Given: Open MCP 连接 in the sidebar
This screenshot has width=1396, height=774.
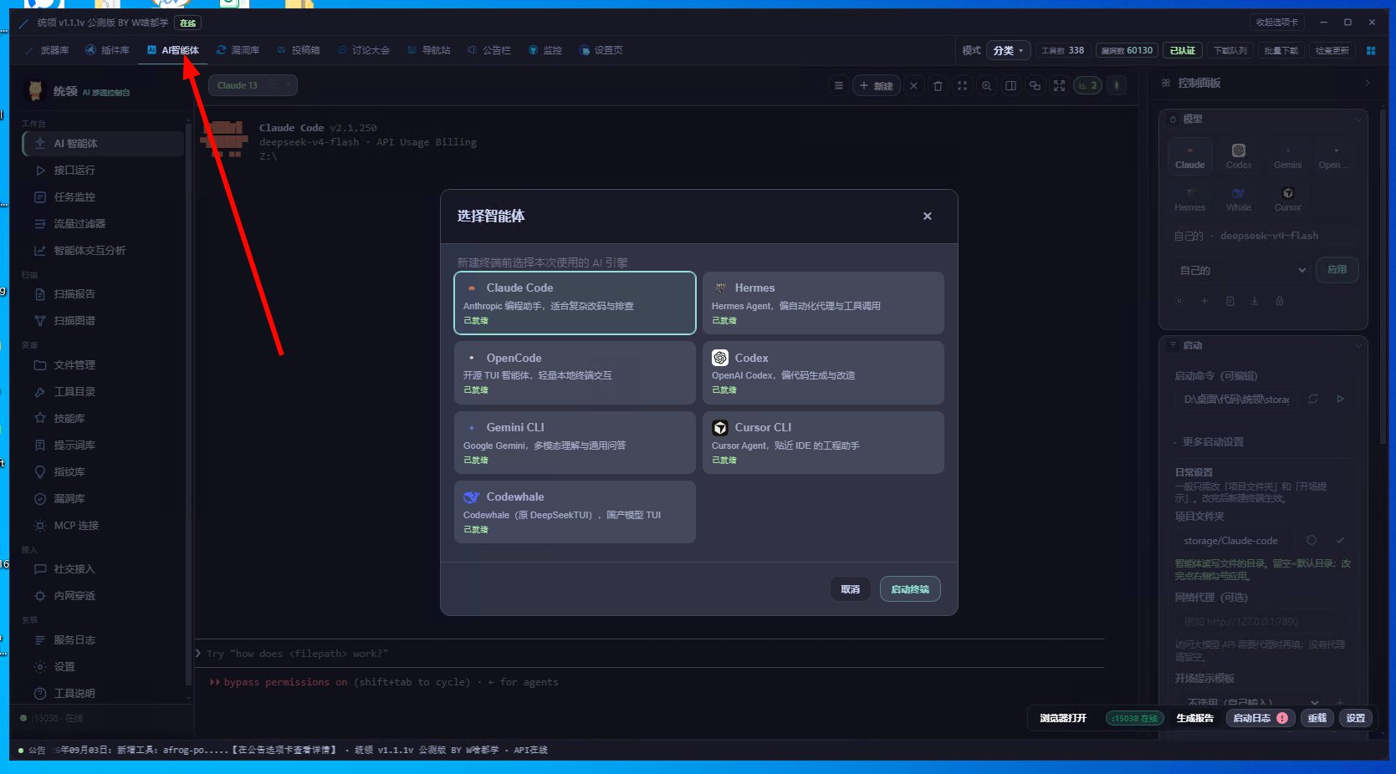Looking at the screenshot, I should click(x=103, y=526).
